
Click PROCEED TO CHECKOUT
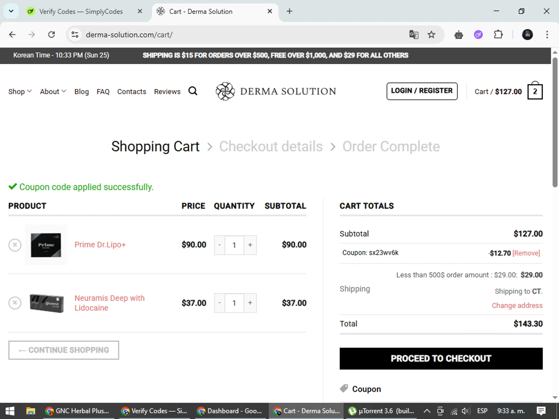point(441,358)
